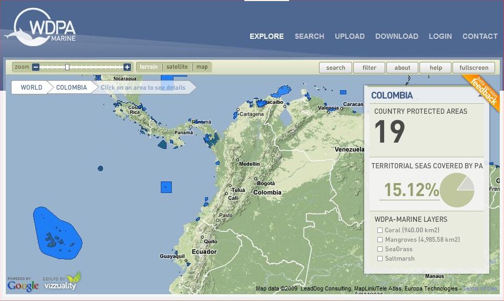Click the territorial seas pie chart
The height and width of the screenshot is (301, 504).
[x=457, y=190]
